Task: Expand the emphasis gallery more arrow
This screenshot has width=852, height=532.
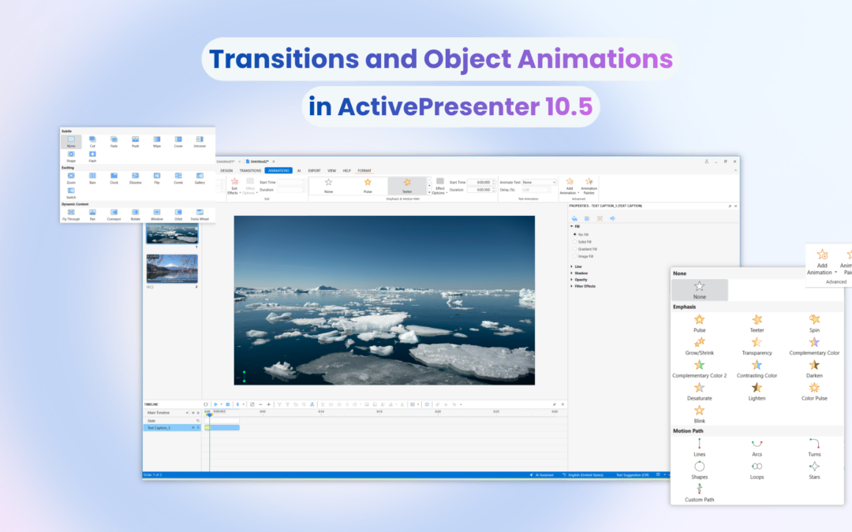Action: [429, 192]
